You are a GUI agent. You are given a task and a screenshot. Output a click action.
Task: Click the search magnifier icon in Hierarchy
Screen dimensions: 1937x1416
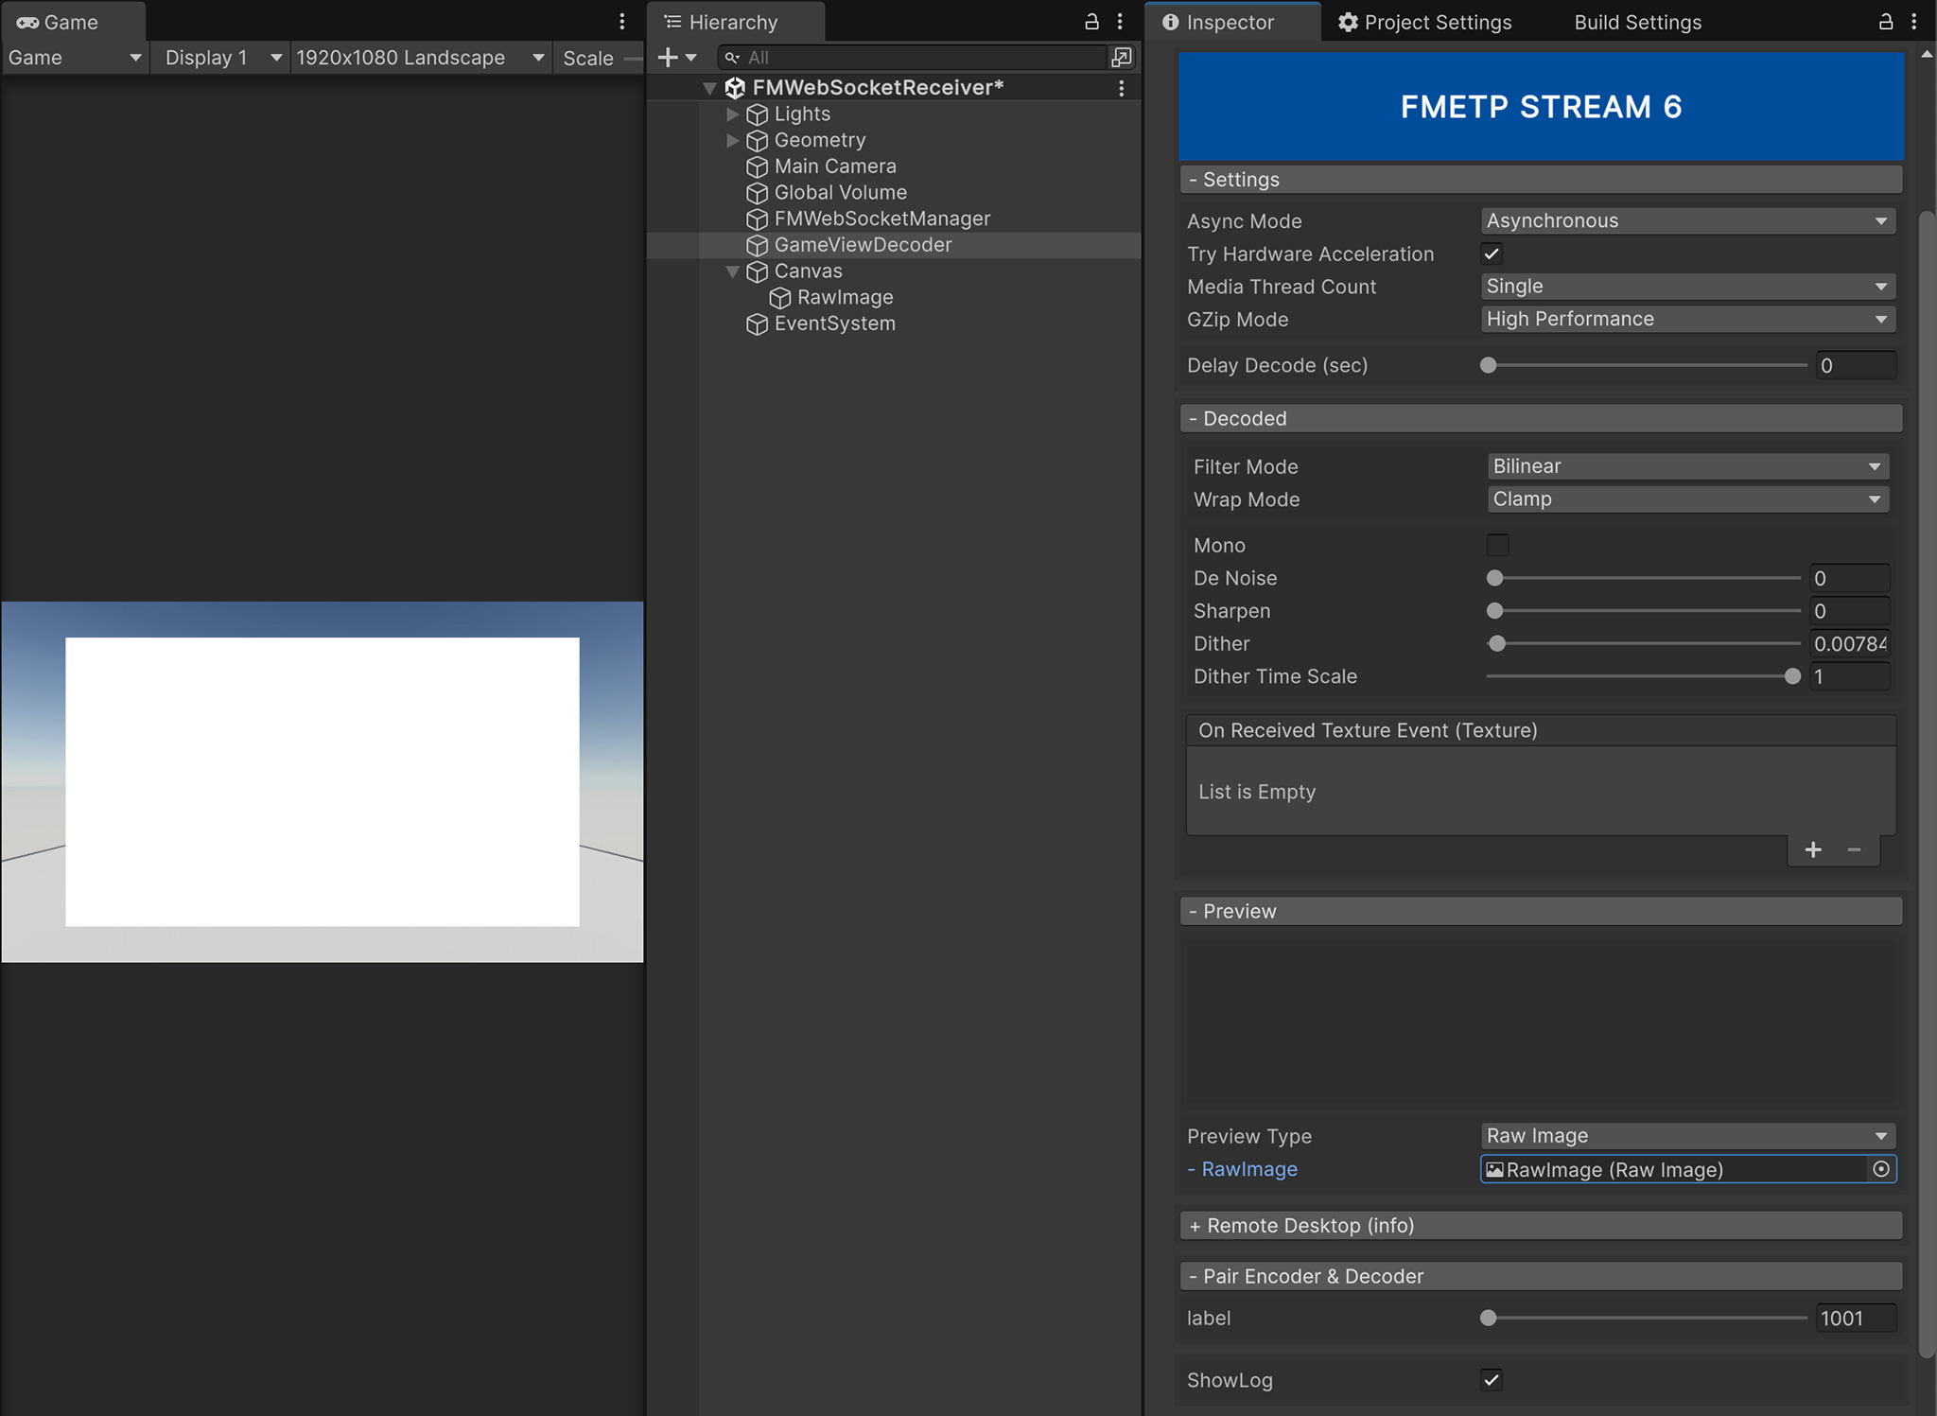(732, 57)
